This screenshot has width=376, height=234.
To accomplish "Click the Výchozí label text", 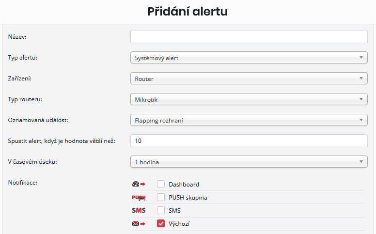I will [180, 224].
